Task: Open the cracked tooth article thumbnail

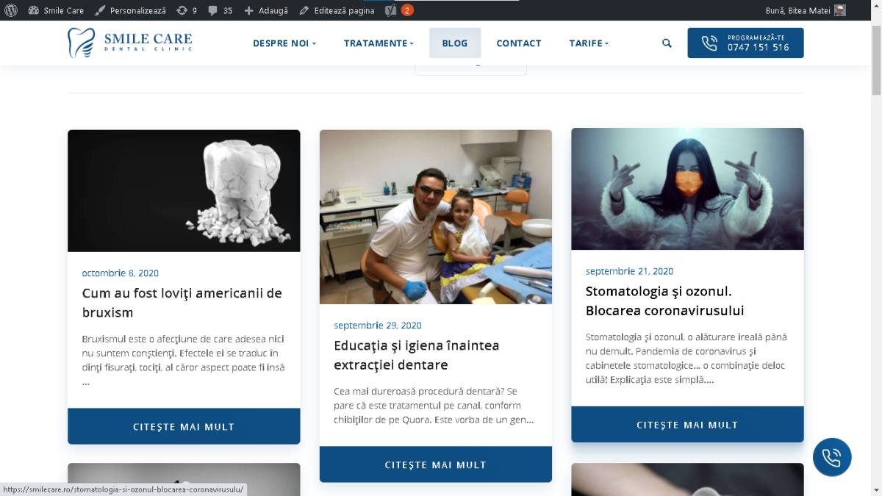Action: pyautogui.click(x=184, y=191)
